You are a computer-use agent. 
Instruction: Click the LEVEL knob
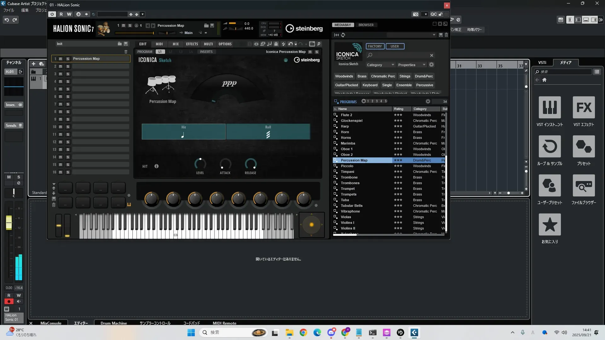coord(200,164)
